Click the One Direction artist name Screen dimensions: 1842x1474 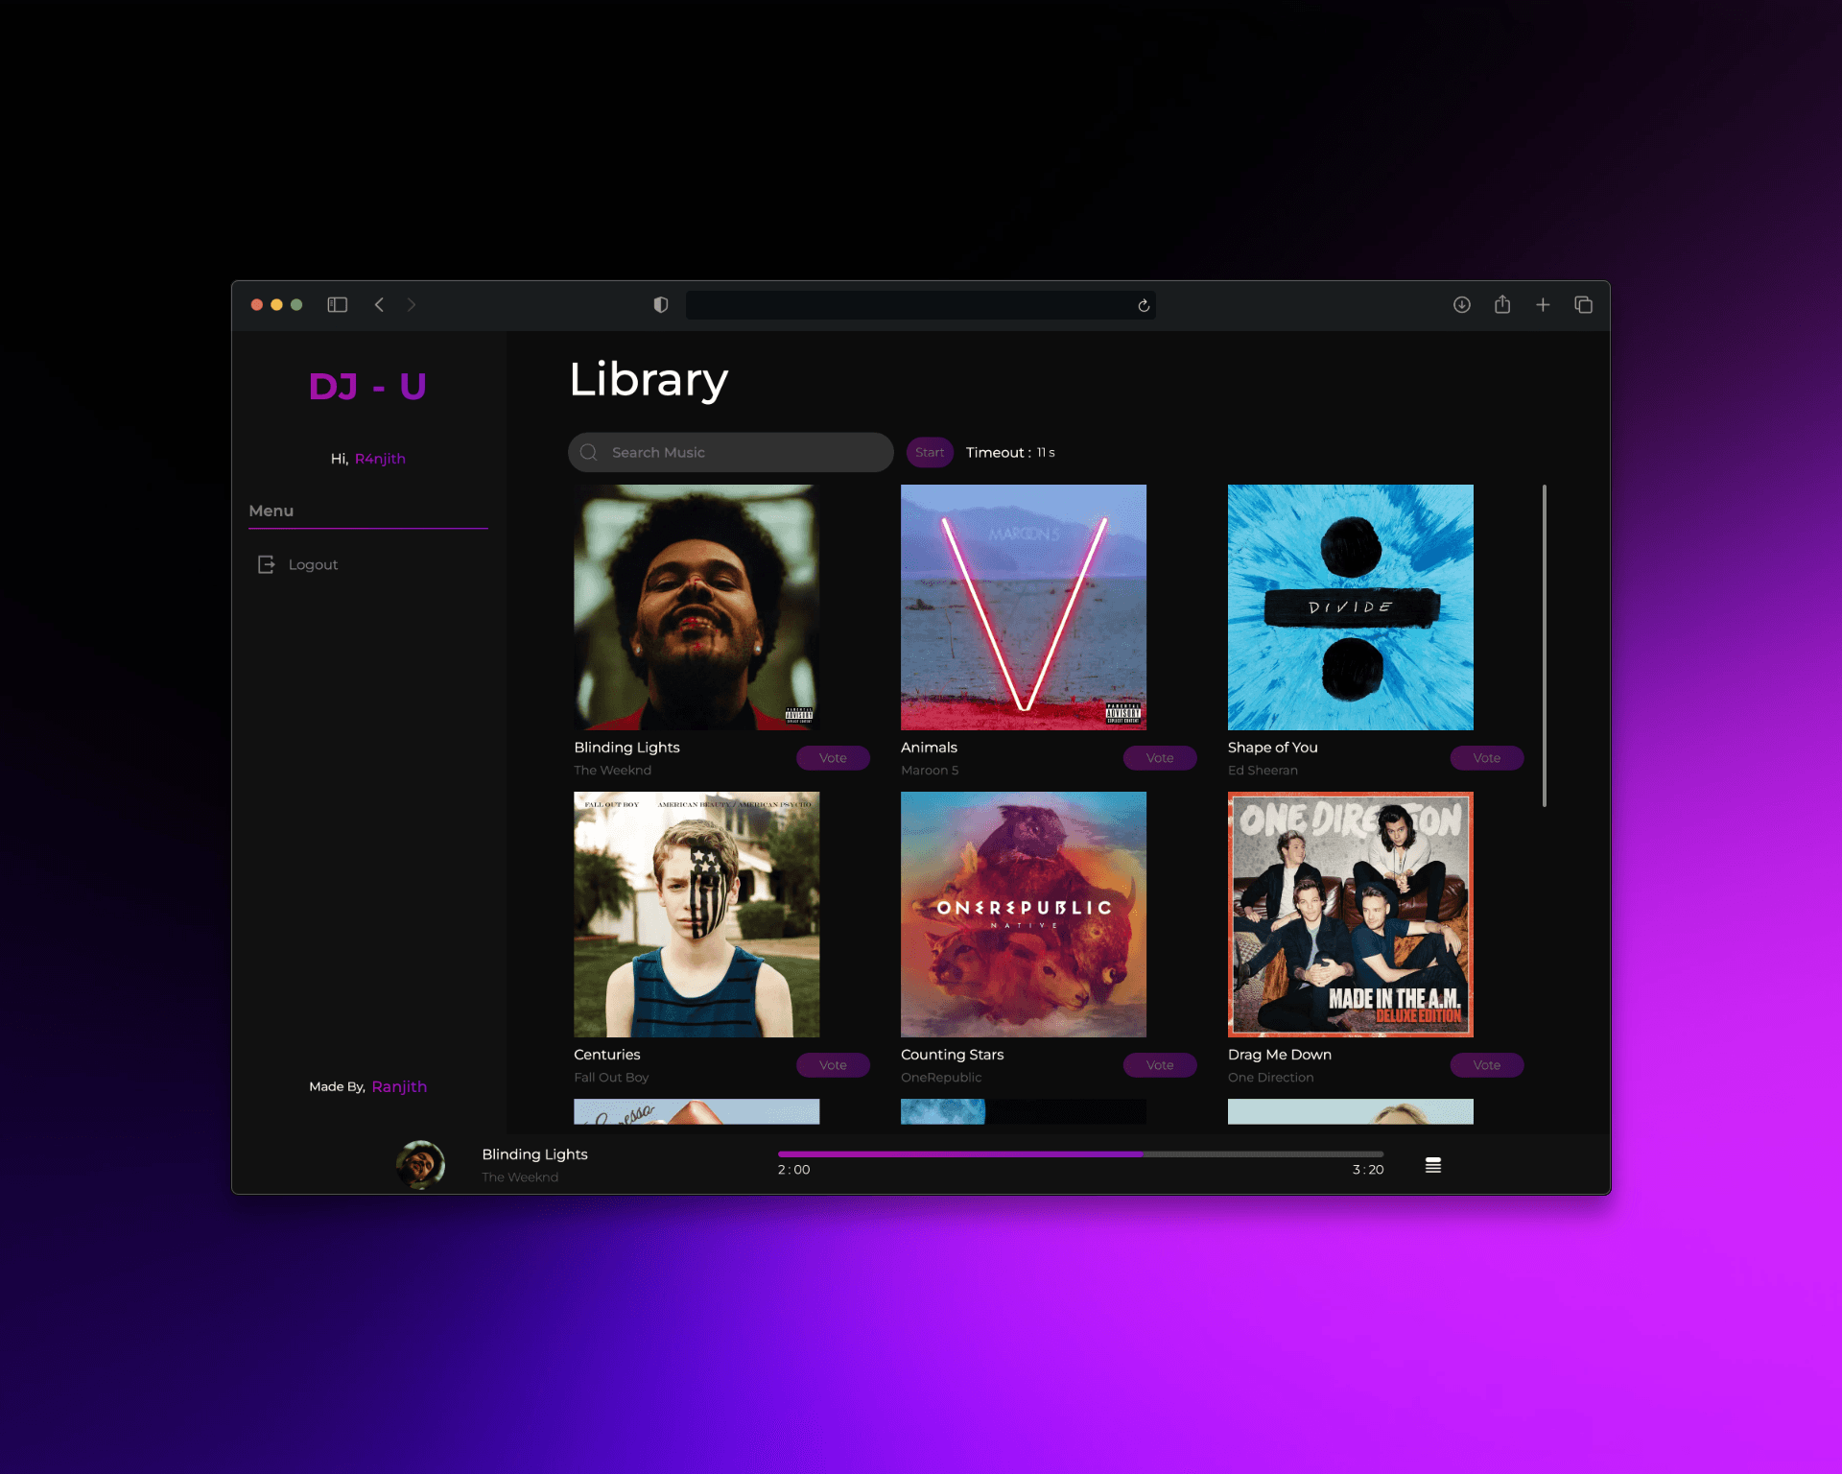(1270, 1078)
